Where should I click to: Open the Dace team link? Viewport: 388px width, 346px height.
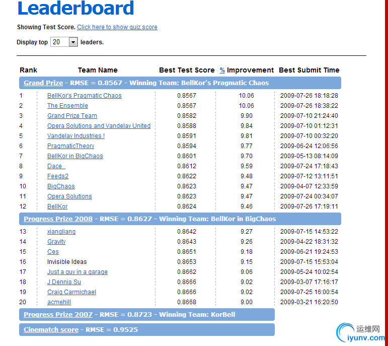point(56,166)
